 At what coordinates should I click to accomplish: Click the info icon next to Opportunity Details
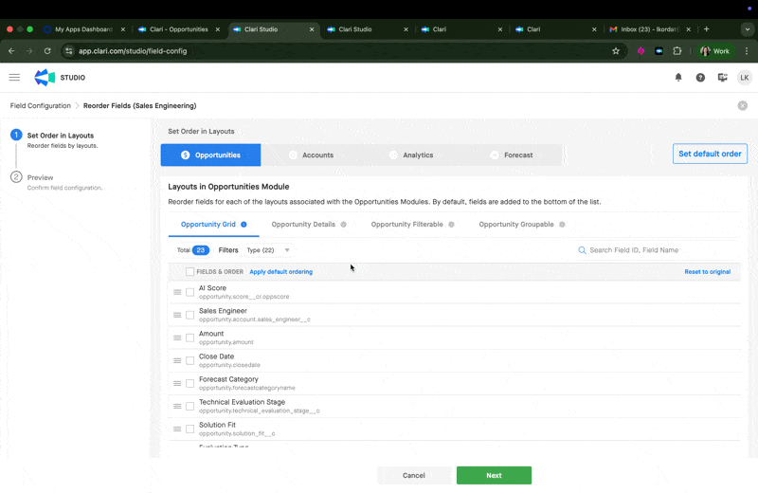pos(343,225)
